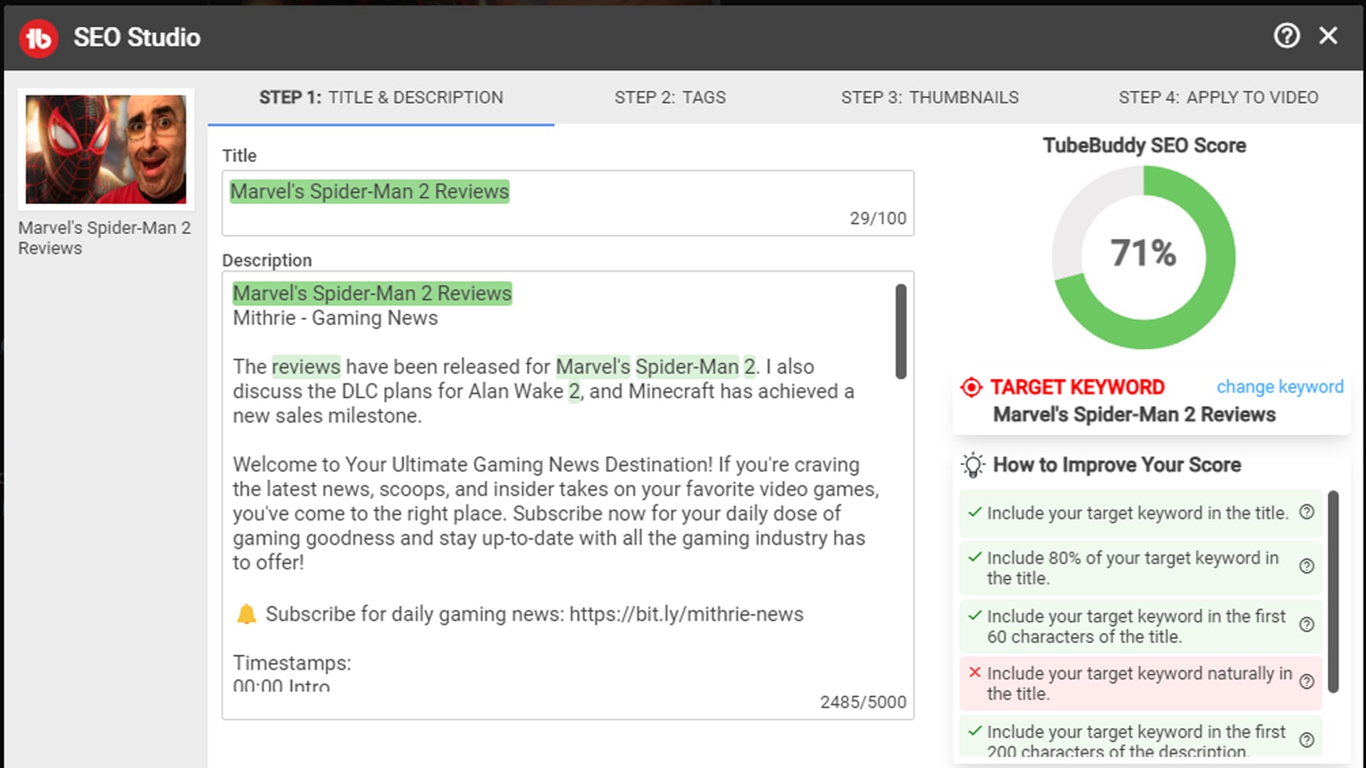
Task: Click the 'Welcome to Your Ultimate Gaming News' paragraph
Action: 556,513
